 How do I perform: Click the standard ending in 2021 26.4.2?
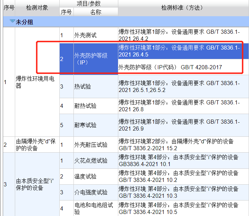point(183,35)
